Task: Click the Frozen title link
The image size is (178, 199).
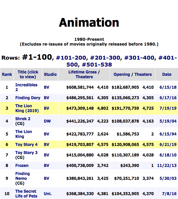Action: click(22, 165)
